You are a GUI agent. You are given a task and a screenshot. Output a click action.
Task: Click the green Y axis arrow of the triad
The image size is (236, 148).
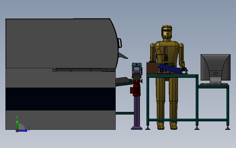pyautogui.click(x=17, y=125)
